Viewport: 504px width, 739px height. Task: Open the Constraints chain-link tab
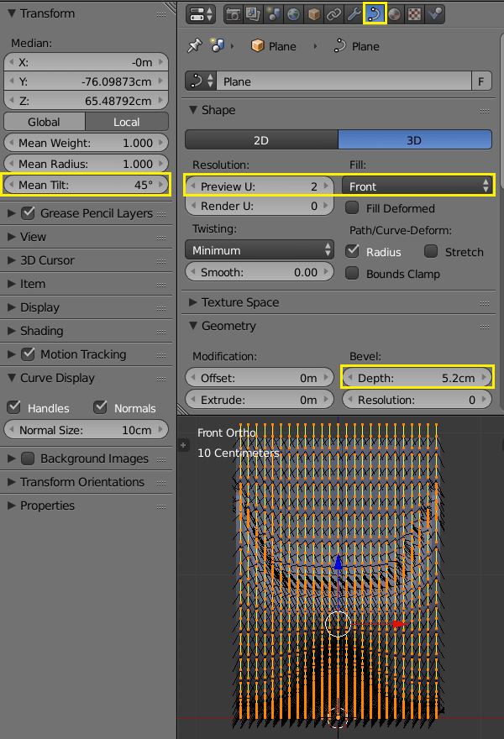(334, 13)
